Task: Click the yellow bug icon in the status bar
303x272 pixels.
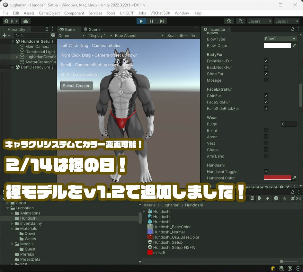Action: [273, 268]
